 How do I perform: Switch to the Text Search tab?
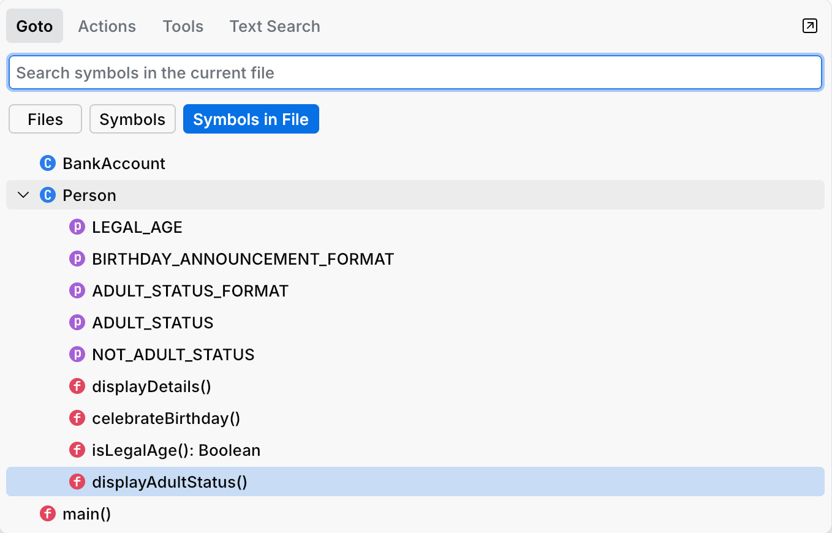(274, 26)
